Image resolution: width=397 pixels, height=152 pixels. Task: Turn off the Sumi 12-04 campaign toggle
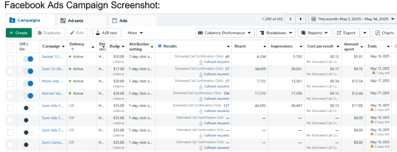pos(28,71)
